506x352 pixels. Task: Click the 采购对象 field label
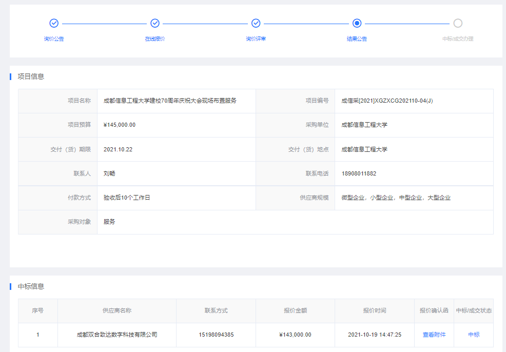click(x=80, y=222)
